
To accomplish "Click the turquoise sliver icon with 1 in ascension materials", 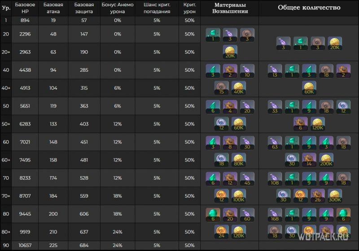I will coord(213,35).
